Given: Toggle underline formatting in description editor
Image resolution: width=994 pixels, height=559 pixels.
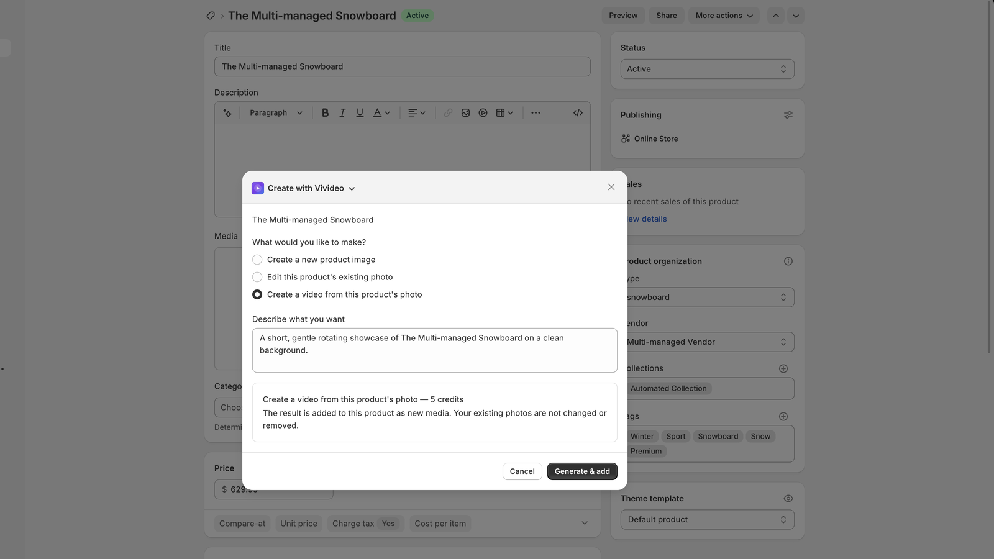Looking at the screenshot, I should 360,113.
